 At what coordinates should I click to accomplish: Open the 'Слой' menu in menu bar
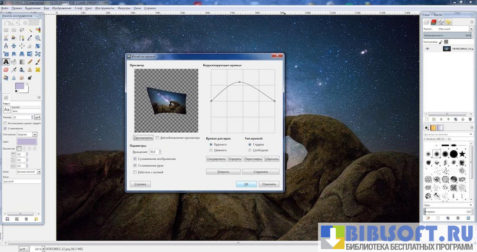[78, 9]
